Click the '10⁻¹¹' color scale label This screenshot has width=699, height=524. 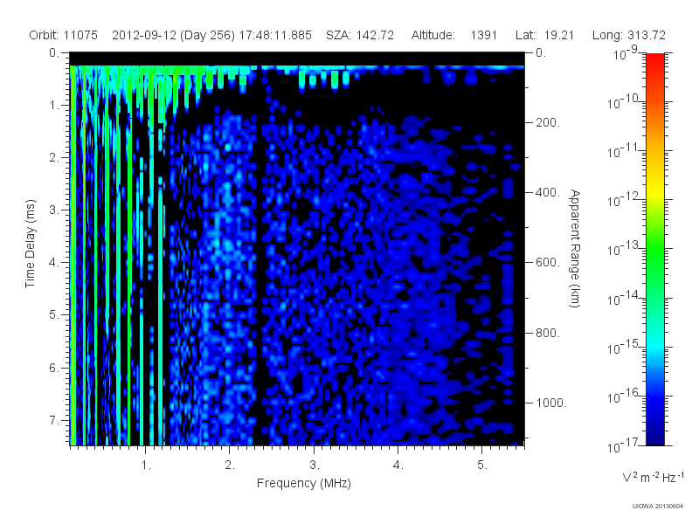pos(624,151)
